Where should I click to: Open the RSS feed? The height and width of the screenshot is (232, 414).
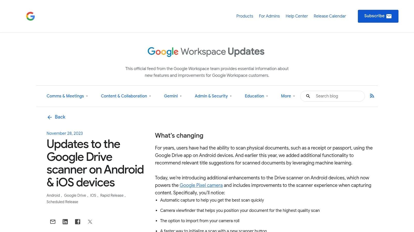(x=372, y=96)
